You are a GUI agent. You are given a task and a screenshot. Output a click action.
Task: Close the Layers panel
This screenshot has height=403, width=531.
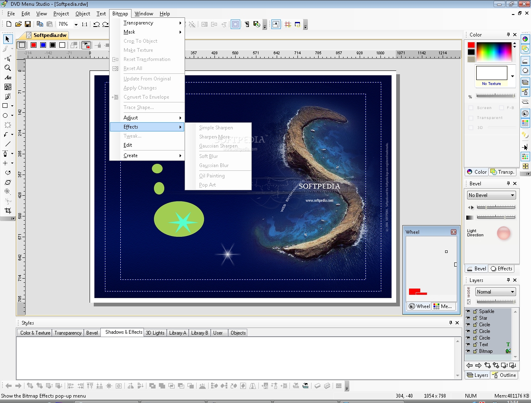click(515, 280)
